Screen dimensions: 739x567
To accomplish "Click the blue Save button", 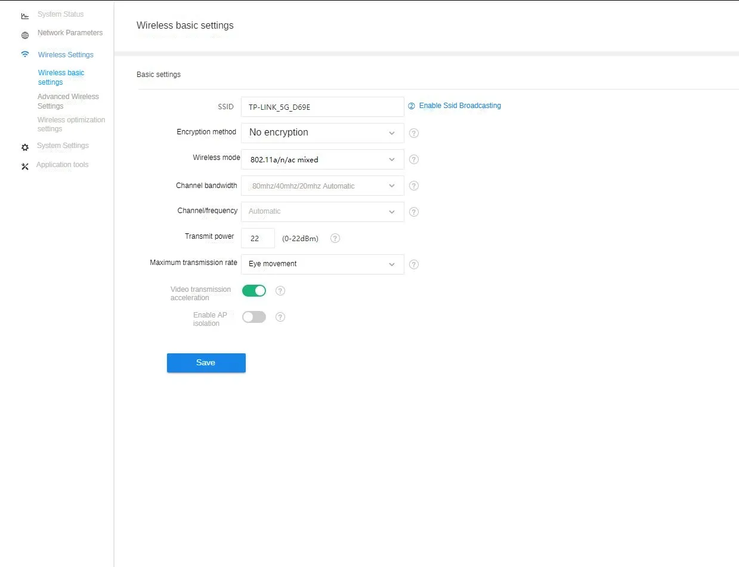I will coord(206,363).
